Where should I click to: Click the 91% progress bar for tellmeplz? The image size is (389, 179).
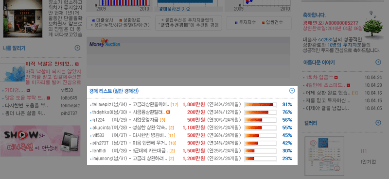(260, 104)
